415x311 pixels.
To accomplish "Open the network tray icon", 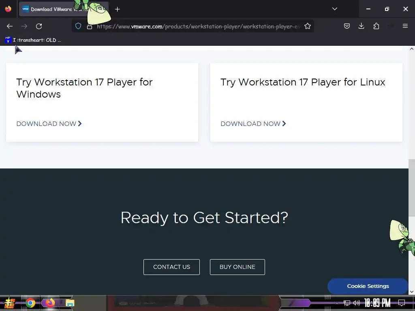I will click(x=347, y=303).
